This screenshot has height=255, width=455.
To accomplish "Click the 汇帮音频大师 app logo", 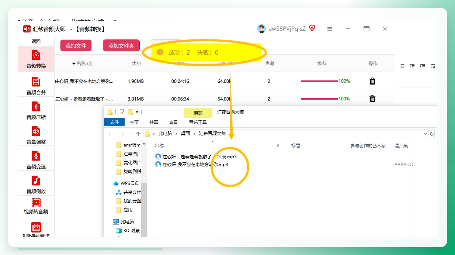I will pos(27,29).
